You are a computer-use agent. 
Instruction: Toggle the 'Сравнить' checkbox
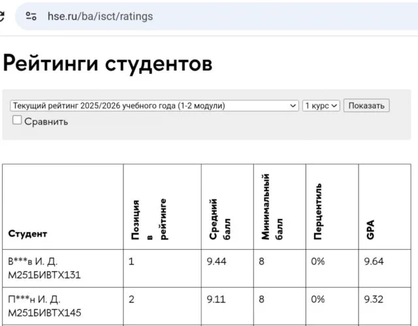[x=17, y=120]
